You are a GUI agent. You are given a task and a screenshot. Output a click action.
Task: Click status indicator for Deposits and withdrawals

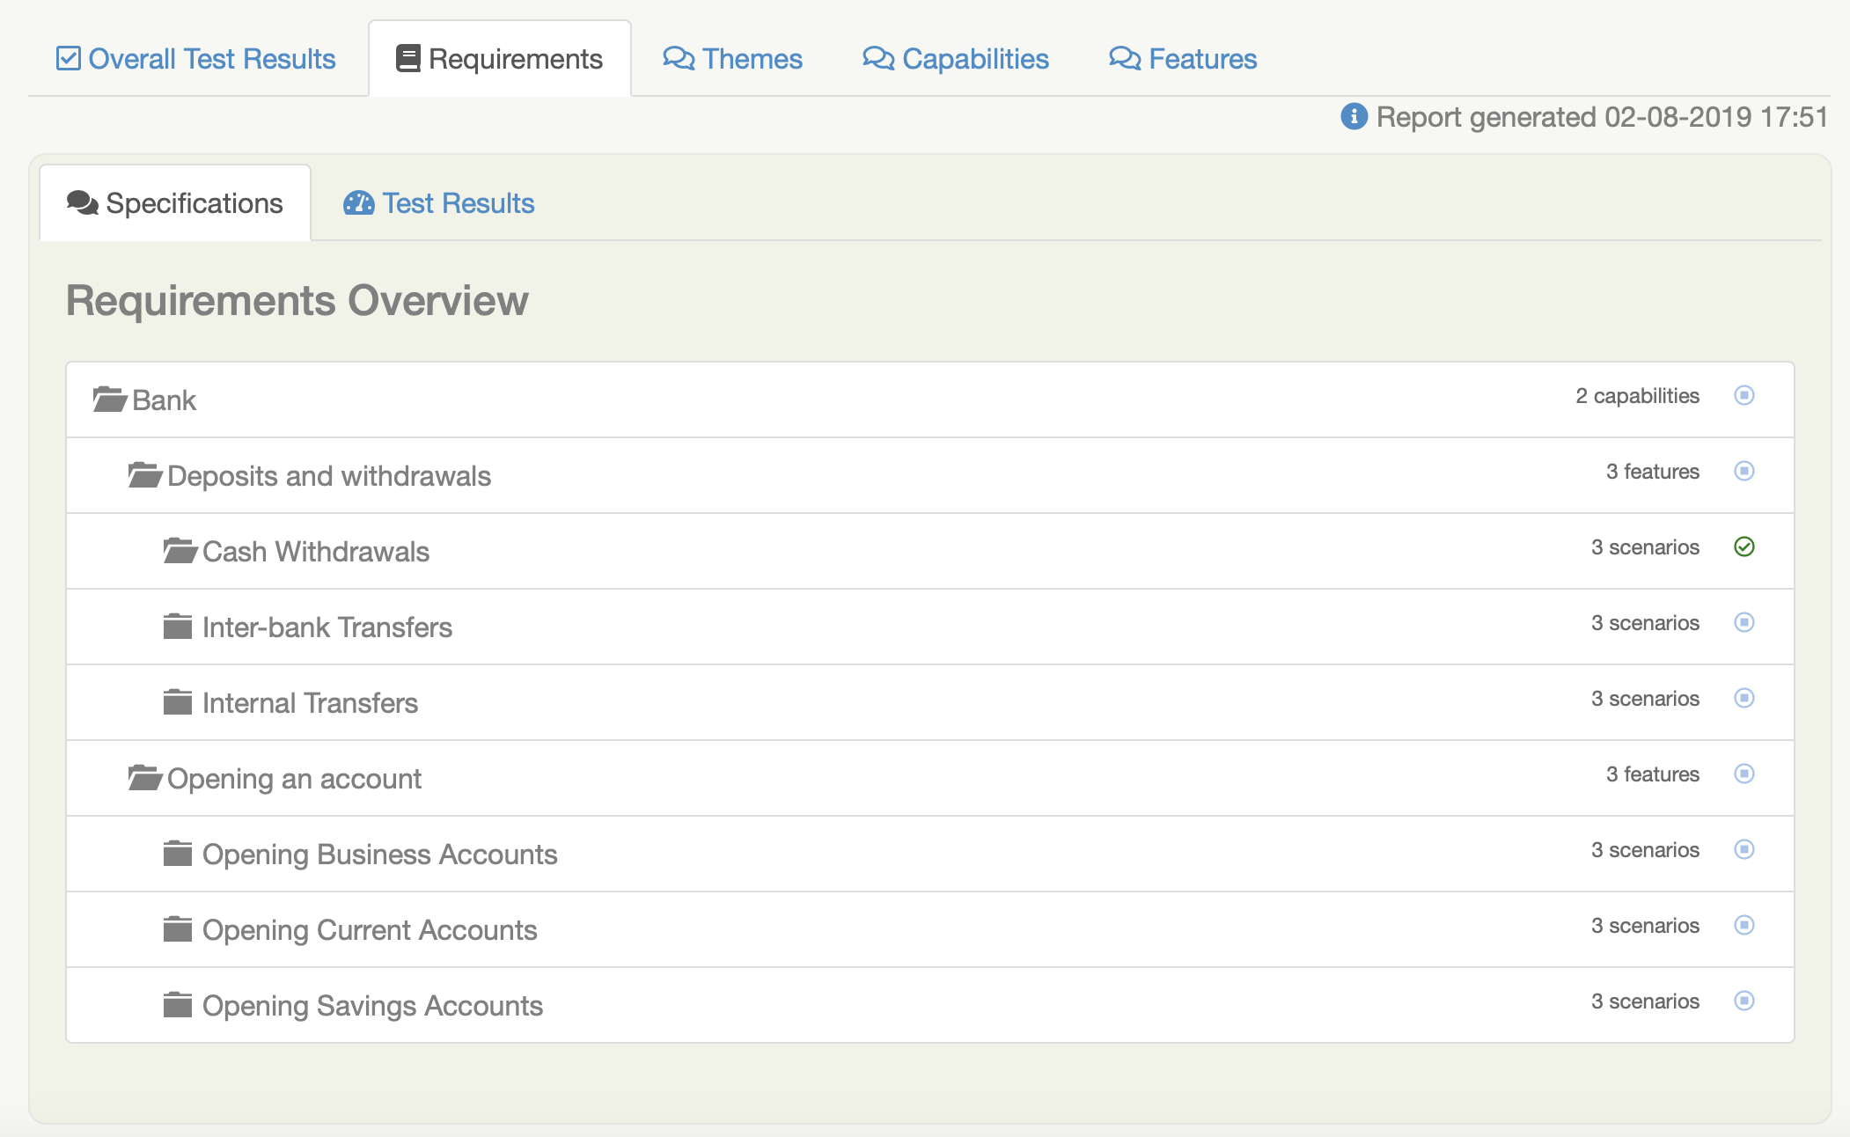click(x=1744, y=471)
